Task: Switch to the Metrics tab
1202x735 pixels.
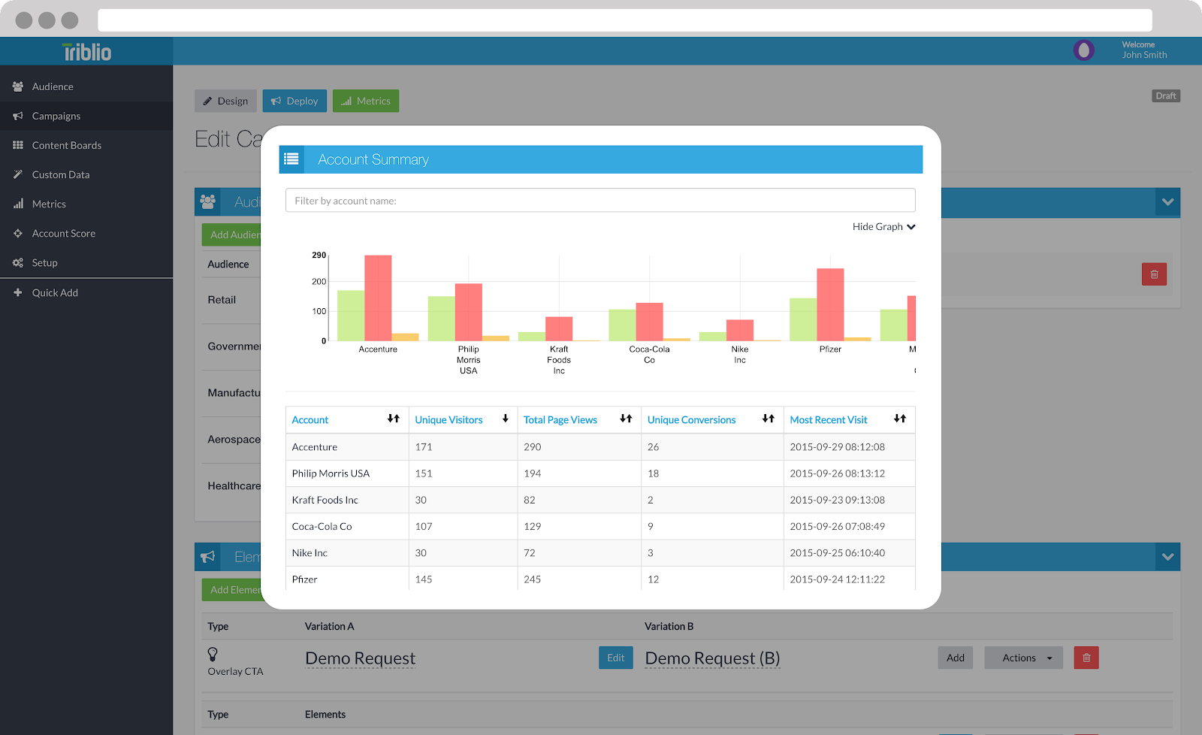Action: pyautogui.click(x=366, y=101)
